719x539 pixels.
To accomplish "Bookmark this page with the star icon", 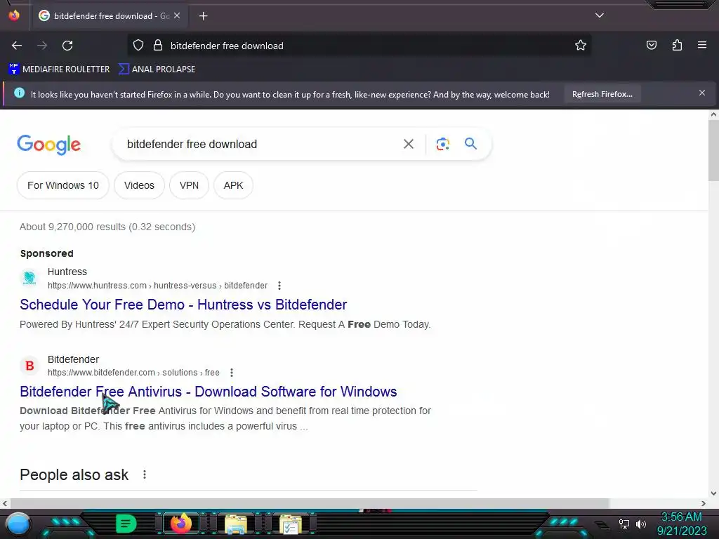I will (x=581, y=45).
